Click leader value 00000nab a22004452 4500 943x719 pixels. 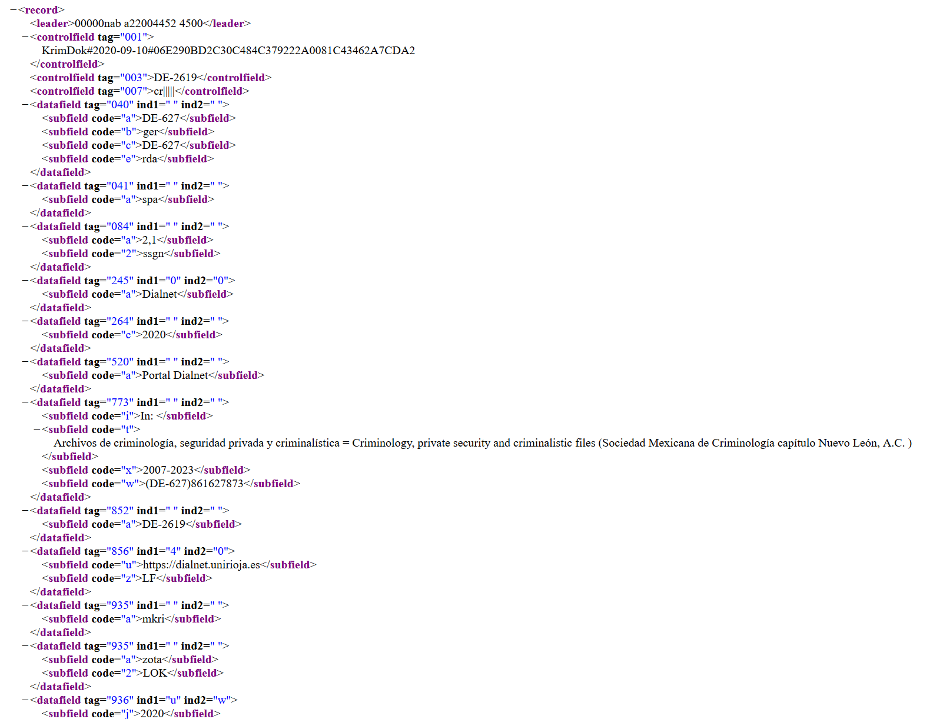(x=139, y=24)
